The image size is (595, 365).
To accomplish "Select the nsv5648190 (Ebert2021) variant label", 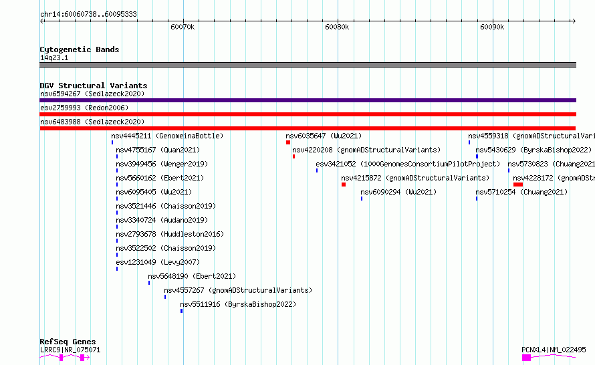I will [x=192, y=276].
